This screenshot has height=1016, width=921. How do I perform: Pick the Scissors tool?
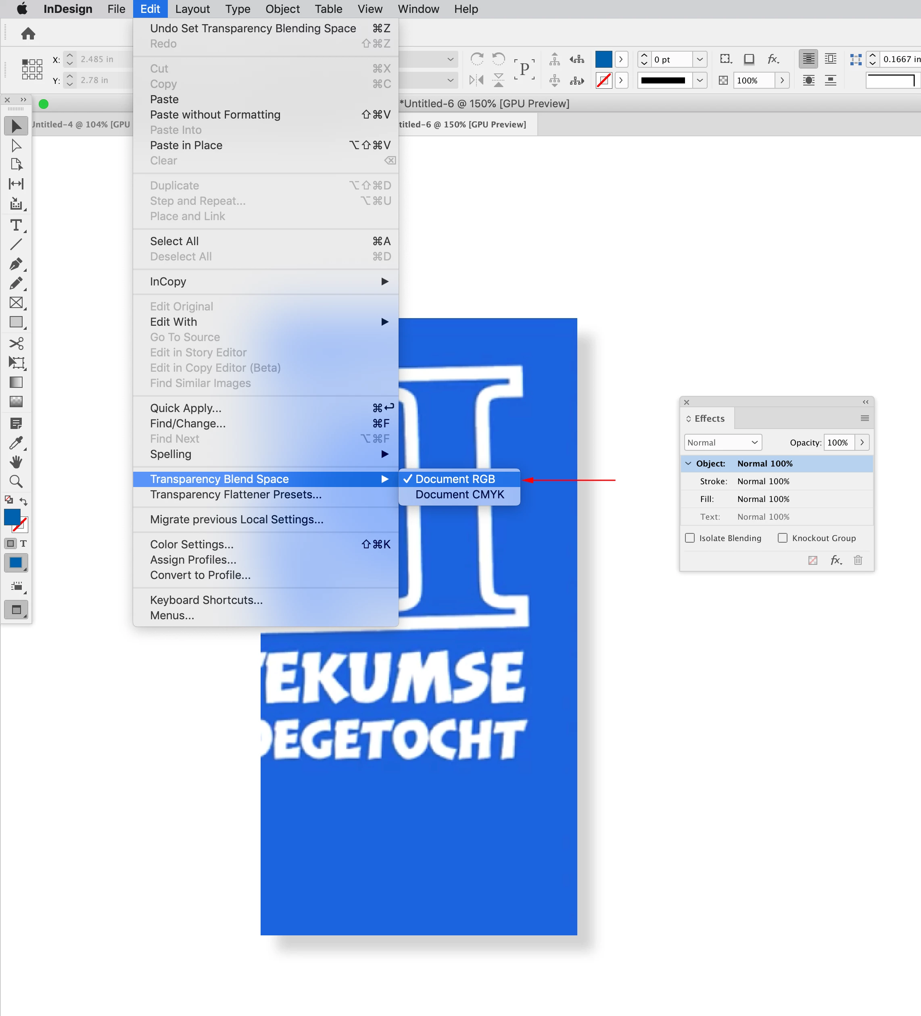[x=16, y=343]
